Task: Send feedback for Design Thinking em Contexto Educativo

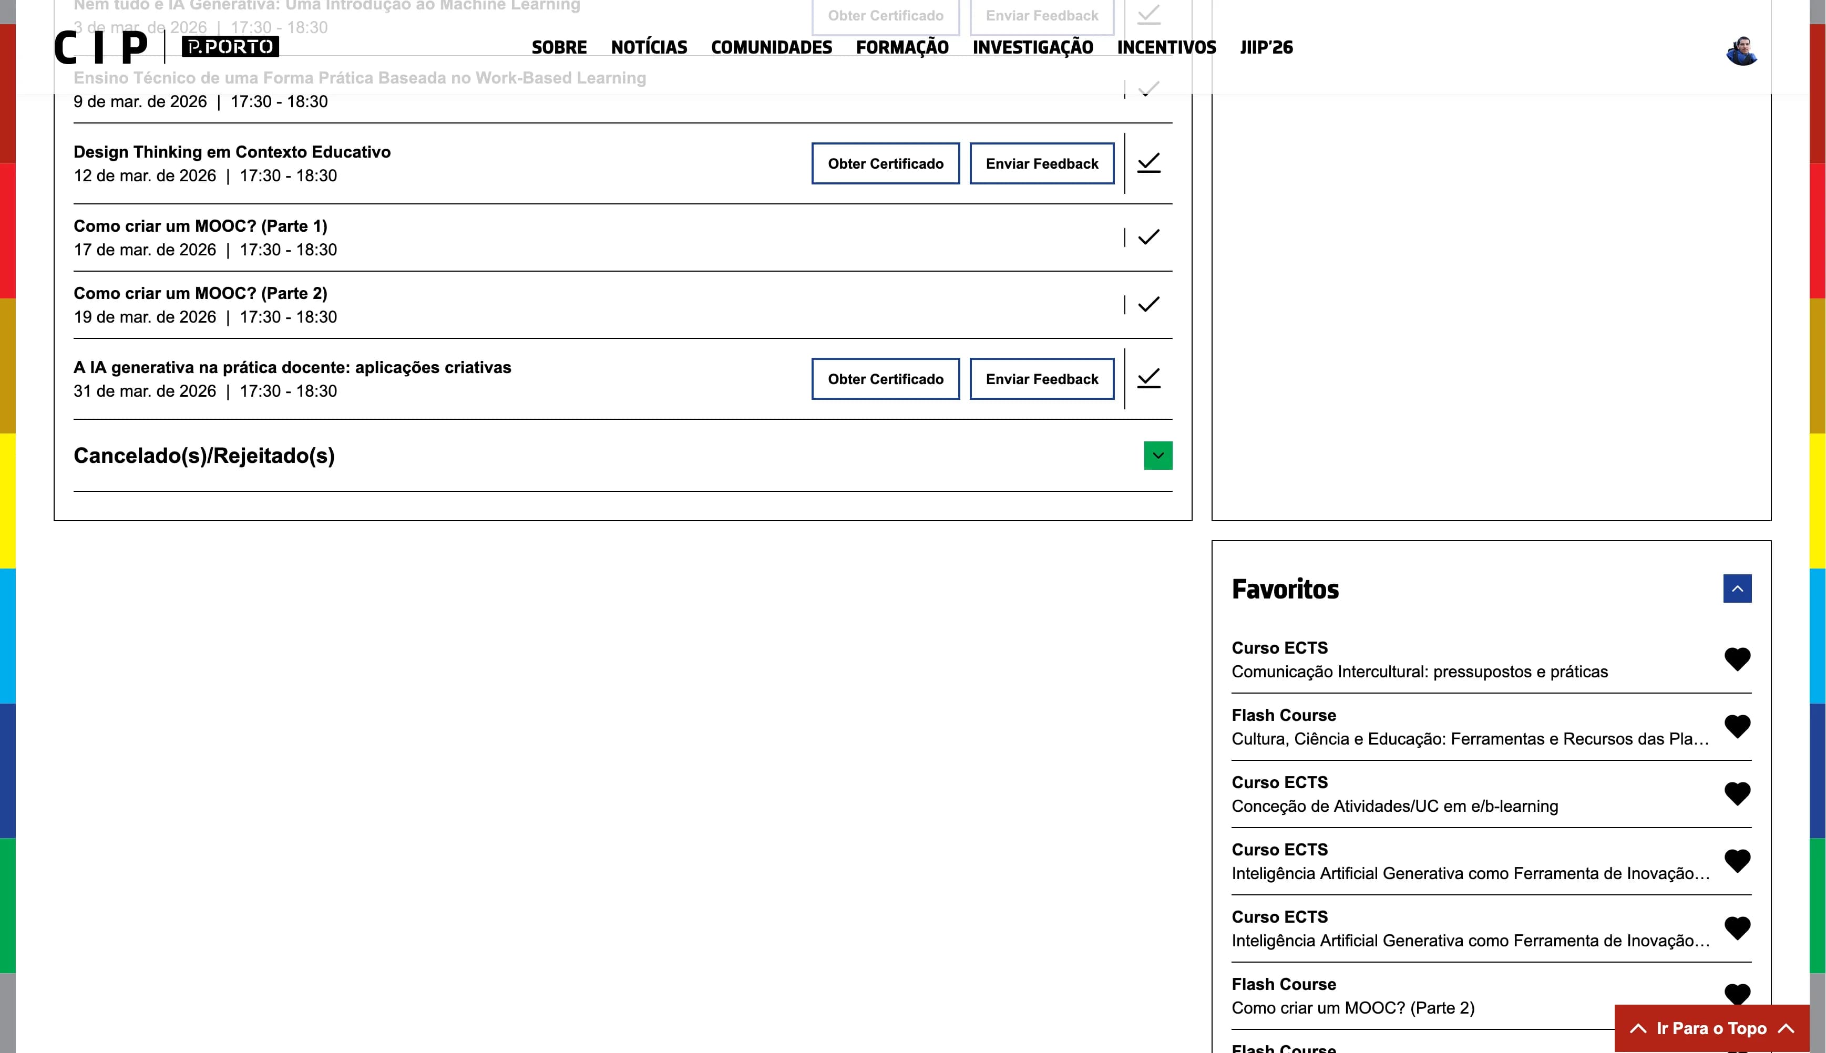Action: pyautogui.click(x=1042, y=163)
